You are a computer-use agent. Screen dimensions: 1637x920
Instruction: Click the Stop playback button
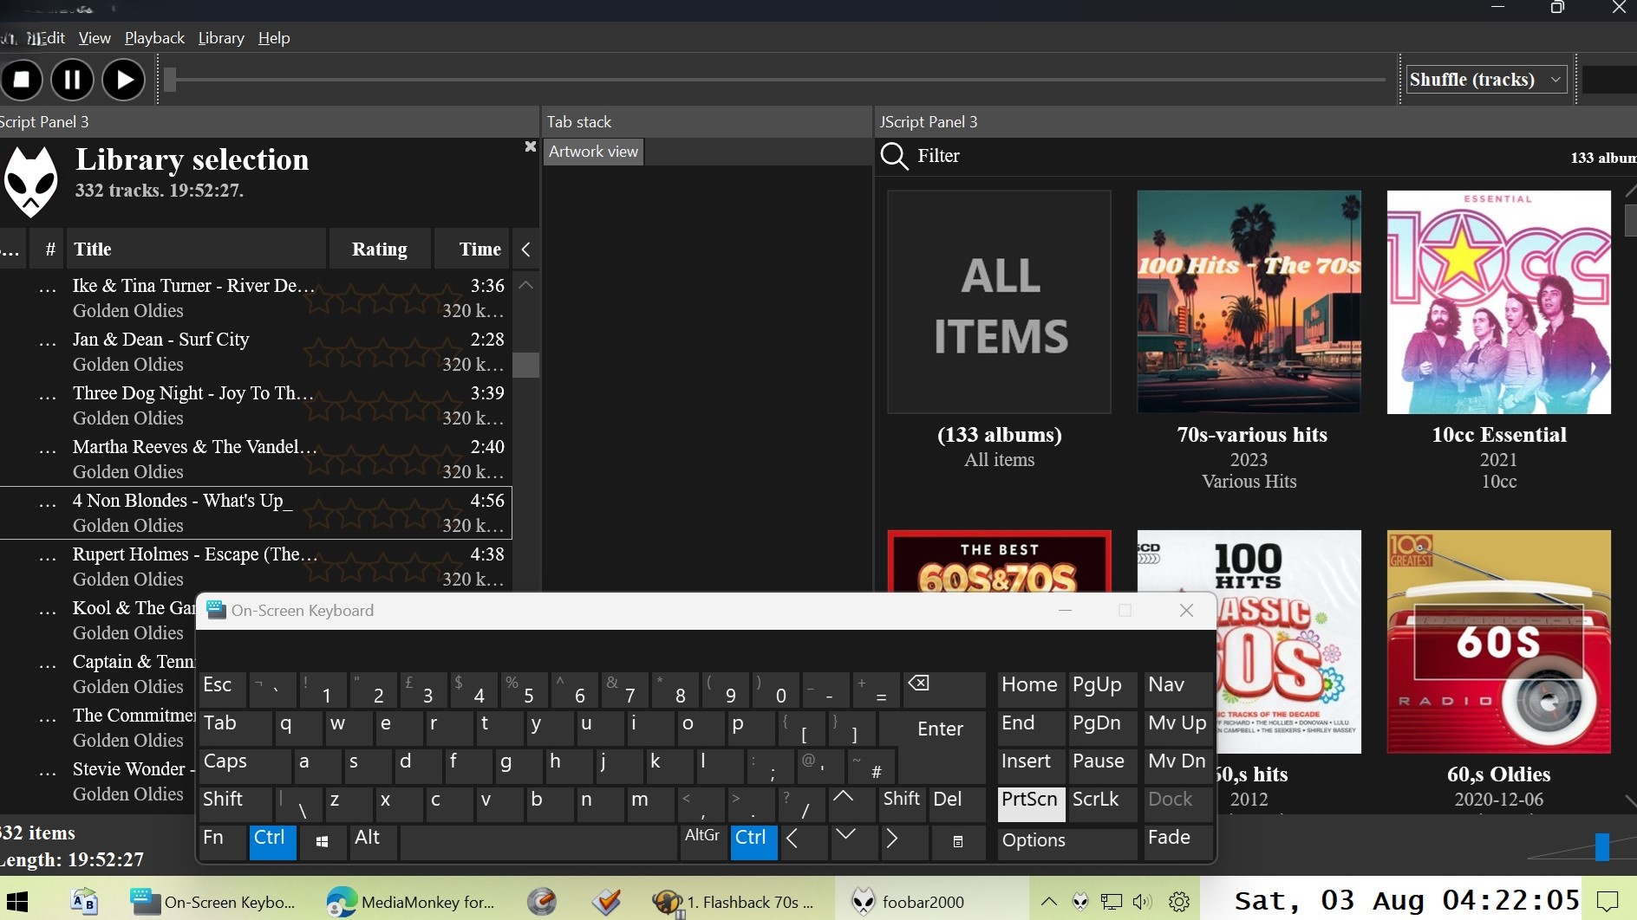pos(23,80)
